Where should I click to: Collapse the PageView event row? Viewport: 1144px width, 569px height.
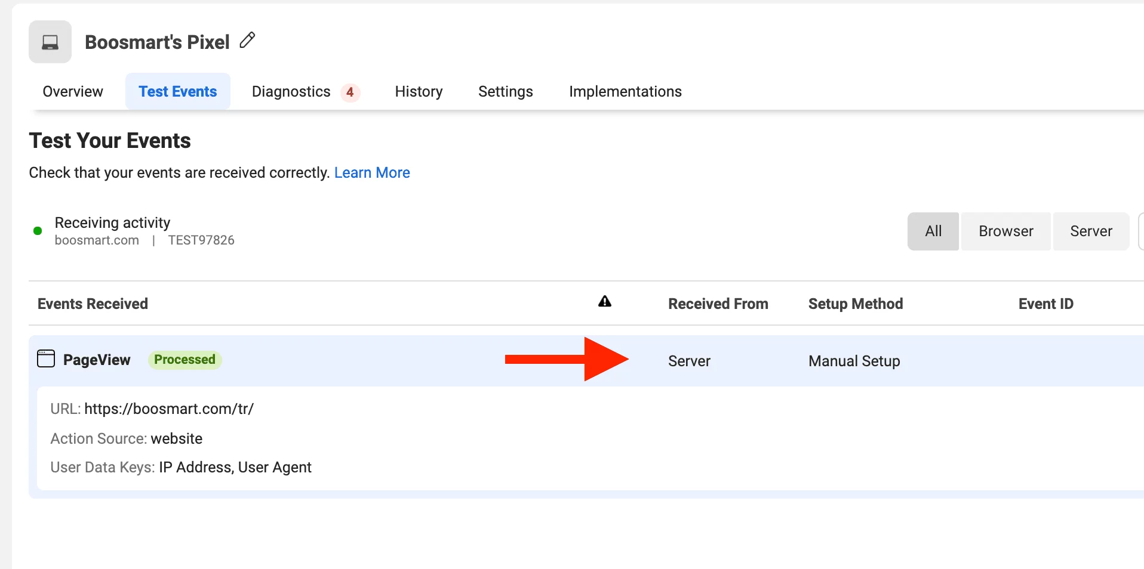tap(586, 360)
